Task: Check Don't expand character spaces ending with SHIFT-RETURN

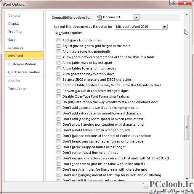Action: point(58,158)
